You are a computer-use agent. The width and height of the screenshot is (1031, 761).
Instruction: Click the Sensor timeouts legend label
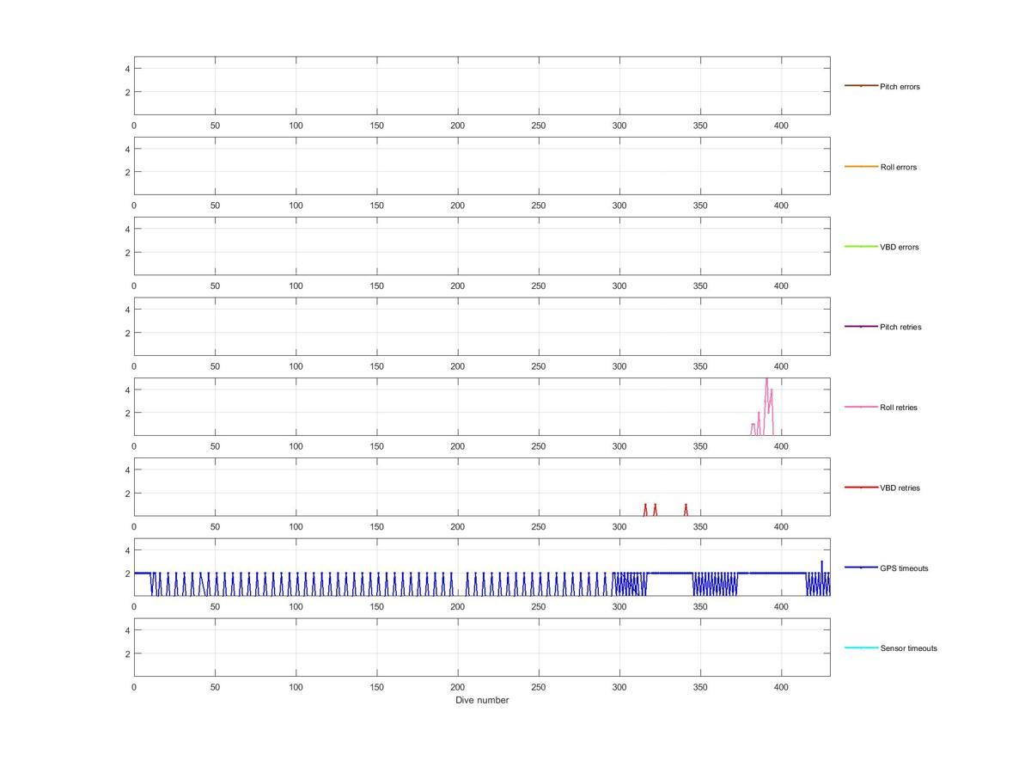[x=908, y=648]
